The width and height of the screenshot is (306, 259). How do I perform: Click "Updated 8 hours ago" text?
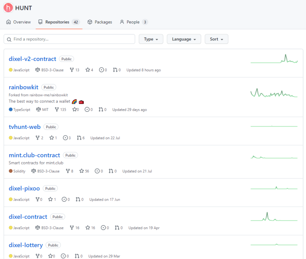[x=144, y=70]
